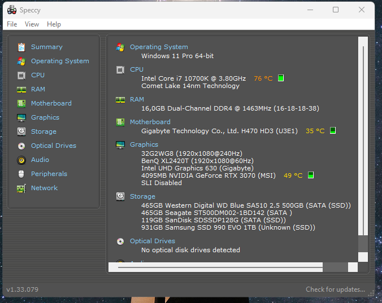Screen dimensions: 382x303
Task: Click the Graphics monitor icon in sidebar
Action: click(x=21, y=118)
